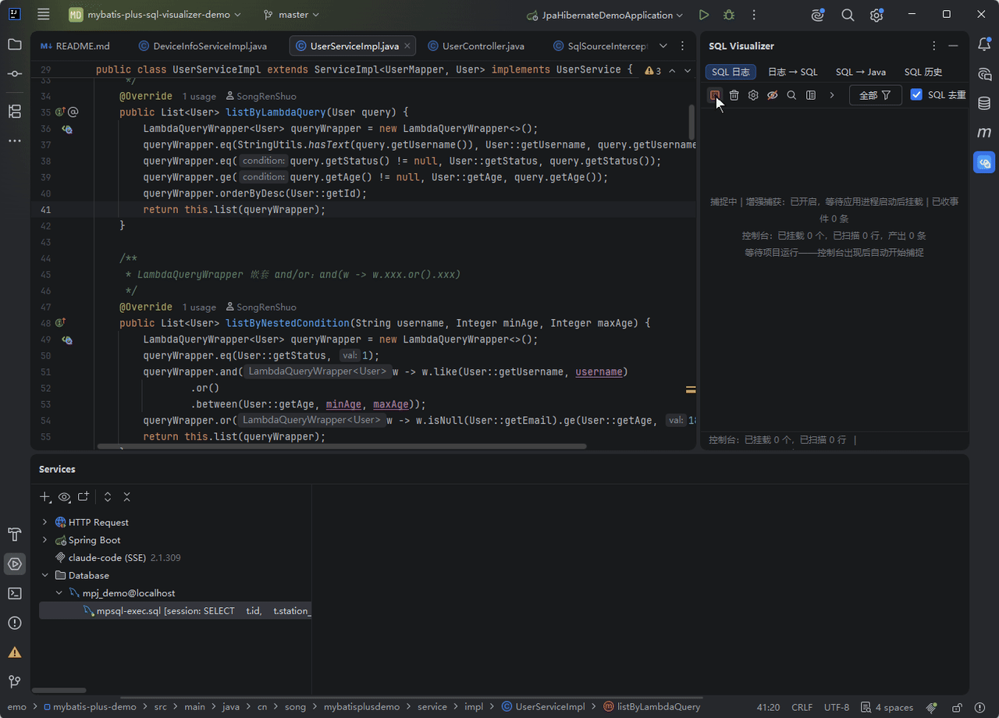The height and width of the screenshot is (718, 999).
Task: Open the Services view options eye icon
Action: (64, 496)
